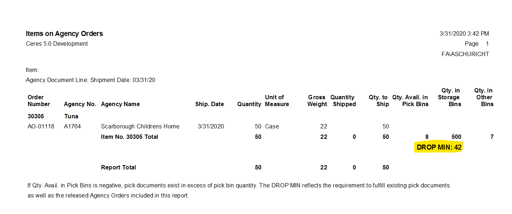Click the Qty. in Storage Bins header
The width and height of the screenshot is (512, 214).
coord(449,97)
